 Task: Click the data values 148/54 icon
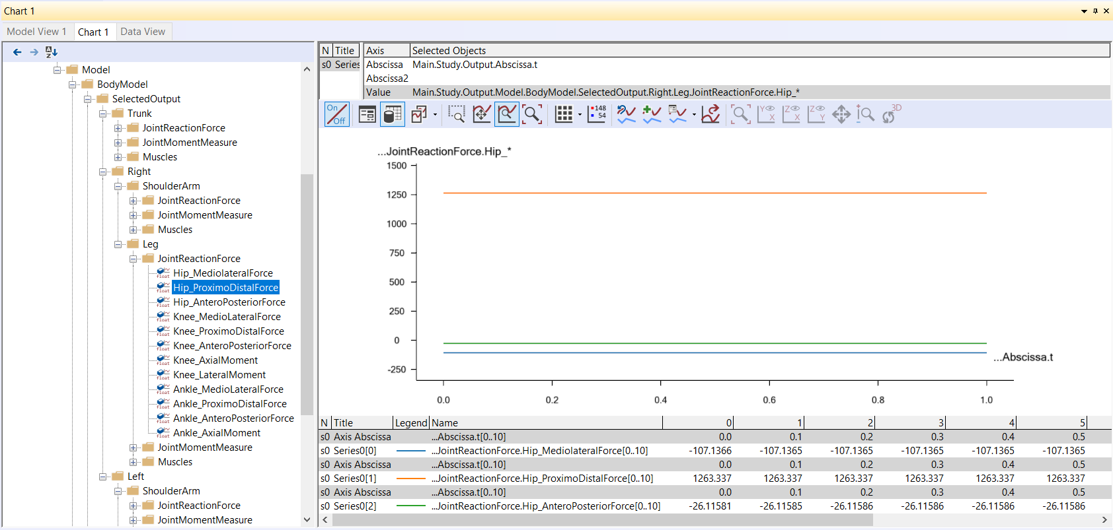click(597, 114)
